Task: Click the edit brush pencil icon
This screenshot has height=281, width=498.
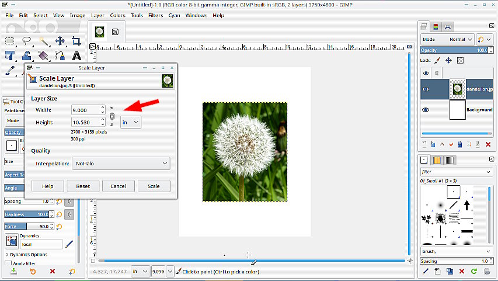Action: coord(426,271)
